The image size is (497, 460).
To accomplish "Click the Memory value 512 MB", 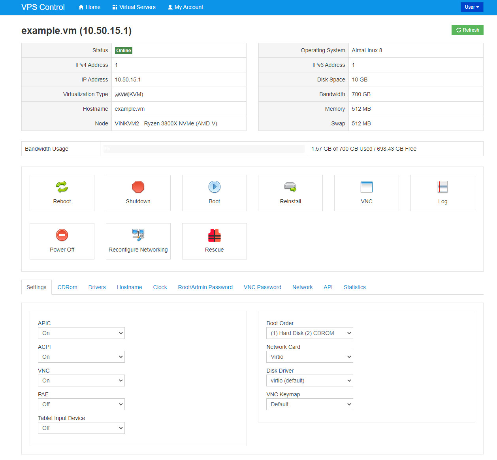I will tap(361, 109).
